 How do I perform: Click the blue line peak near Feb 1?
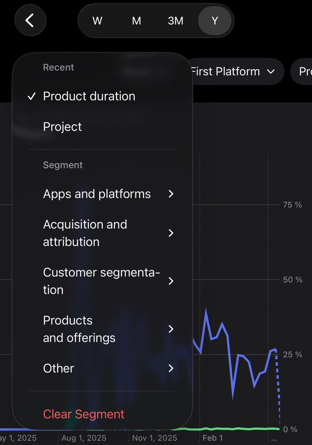pyautogui.click(x=206, y=311)
